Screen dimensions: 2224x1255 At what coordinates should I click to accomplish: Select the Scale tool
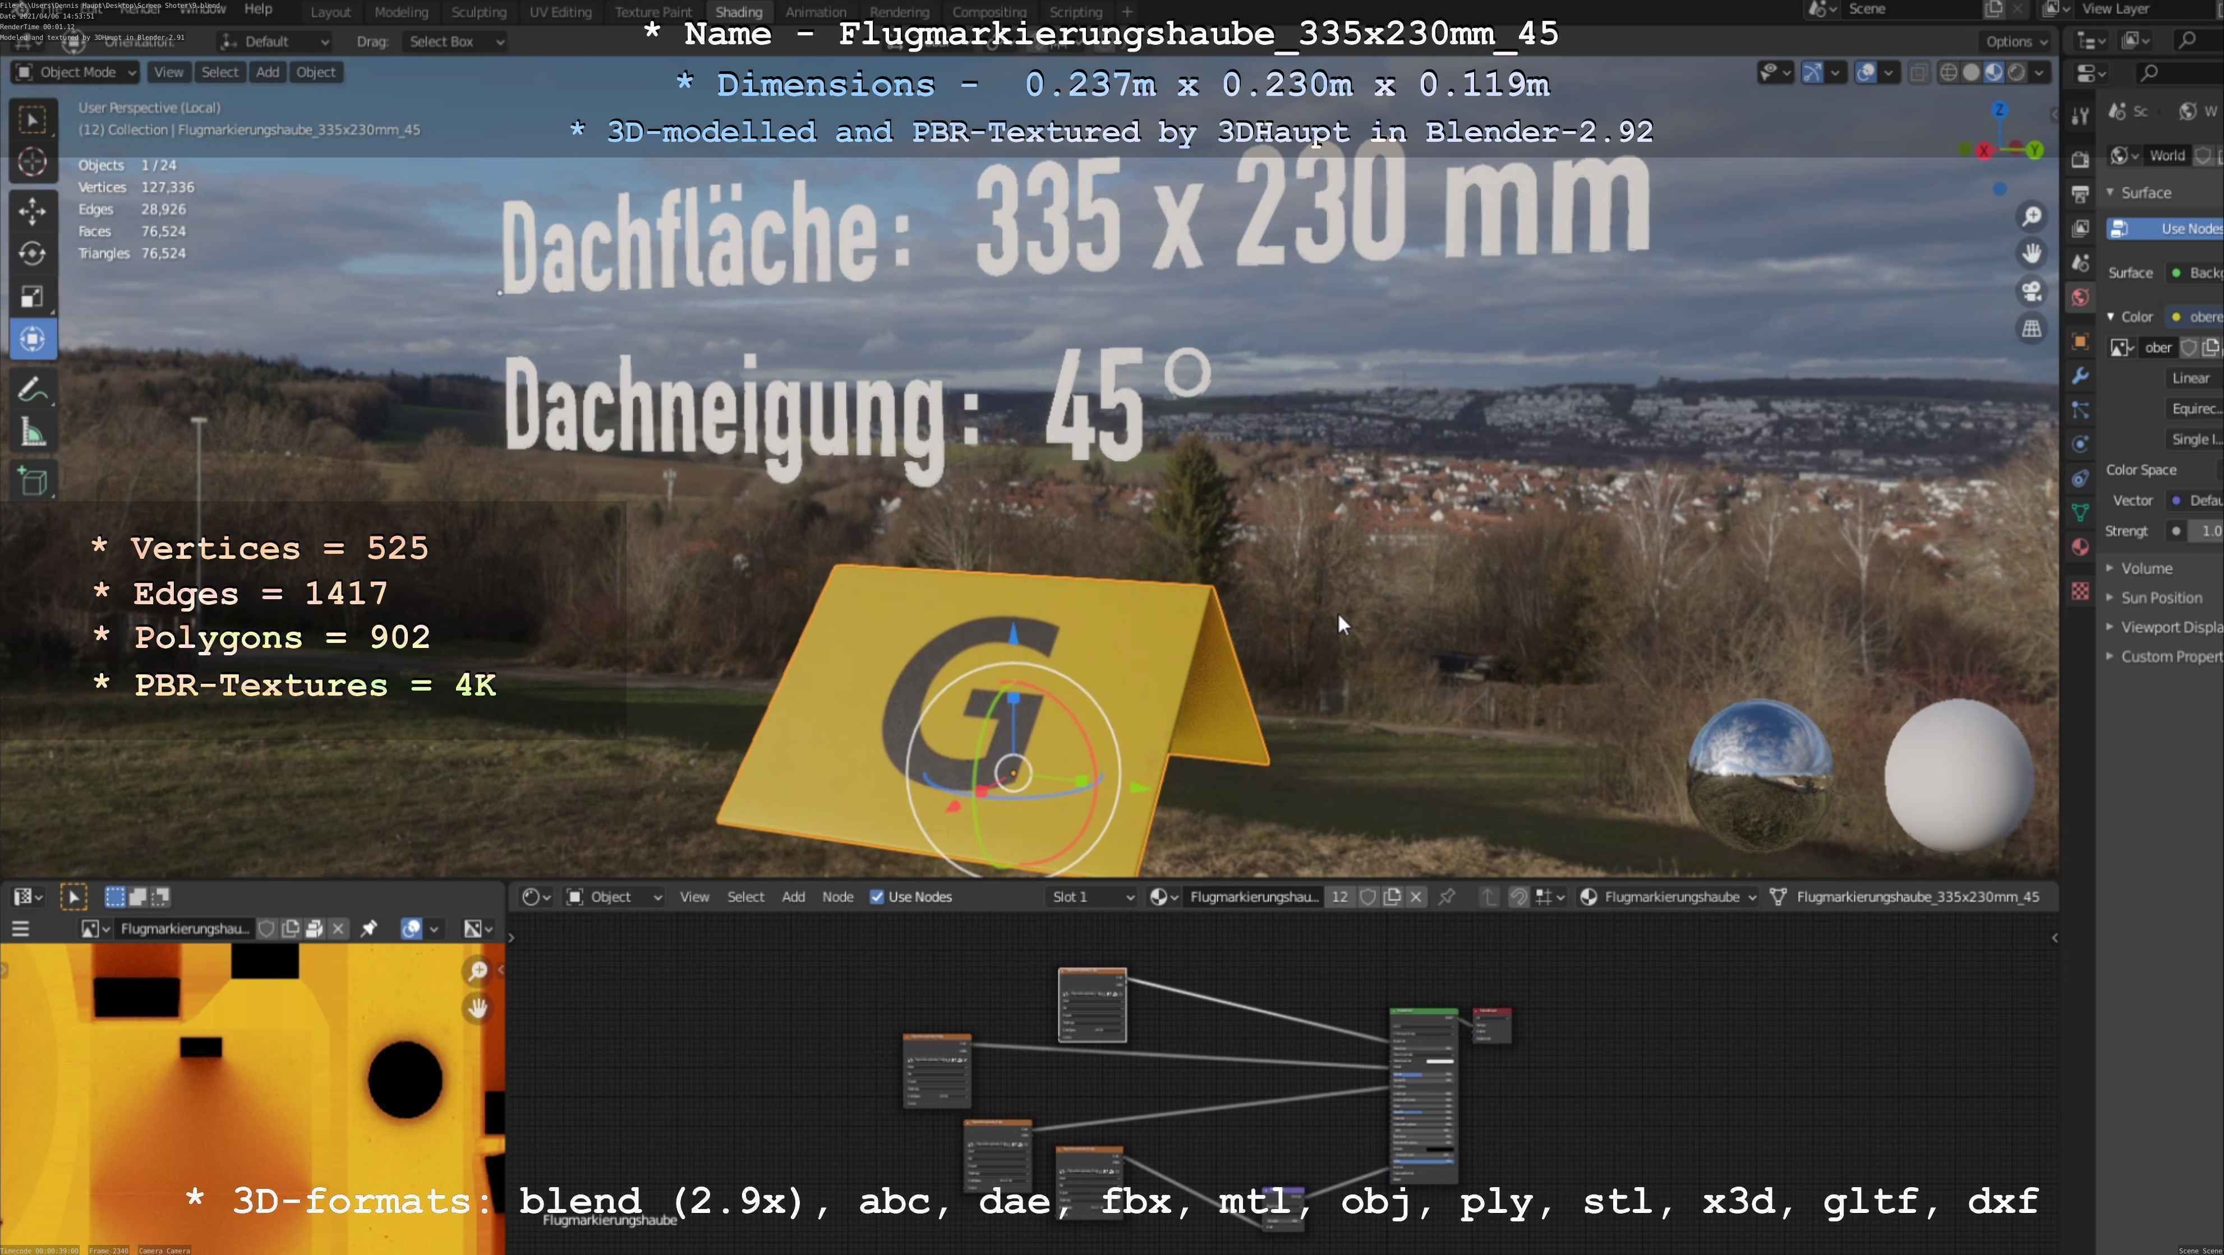click(32, 296)
